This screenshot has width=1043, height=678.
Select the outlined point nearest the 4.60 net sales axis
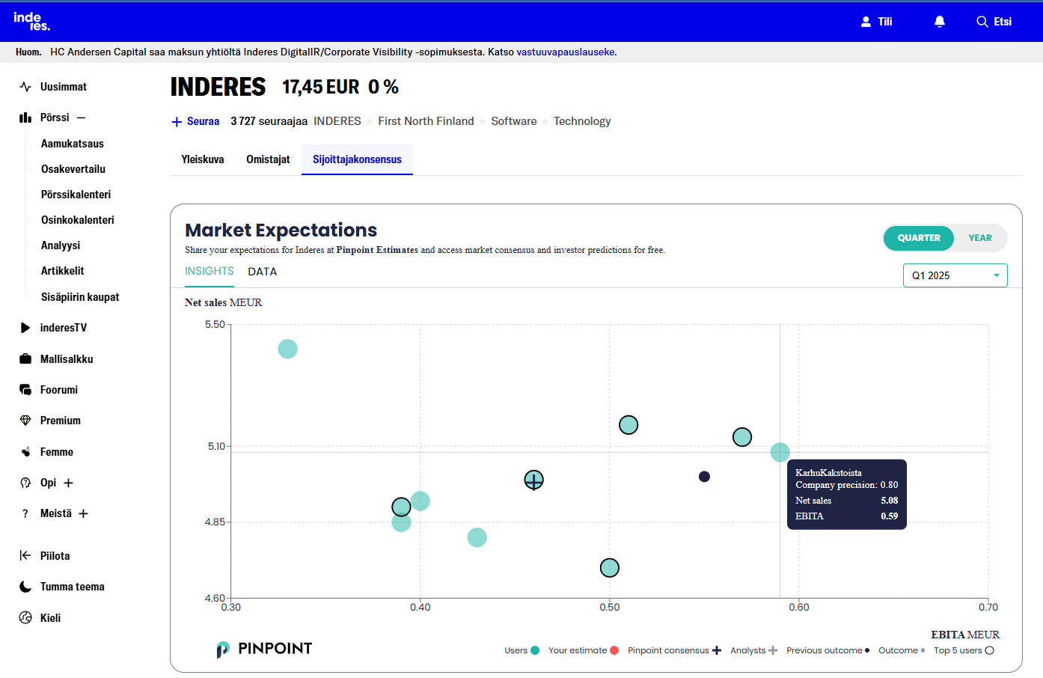[610, 568]
